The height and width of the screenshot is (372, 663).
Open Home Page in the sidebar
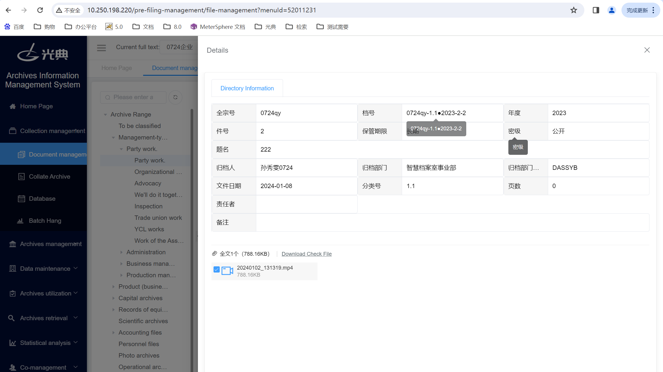pyautogui.click(x=37, y=106)
